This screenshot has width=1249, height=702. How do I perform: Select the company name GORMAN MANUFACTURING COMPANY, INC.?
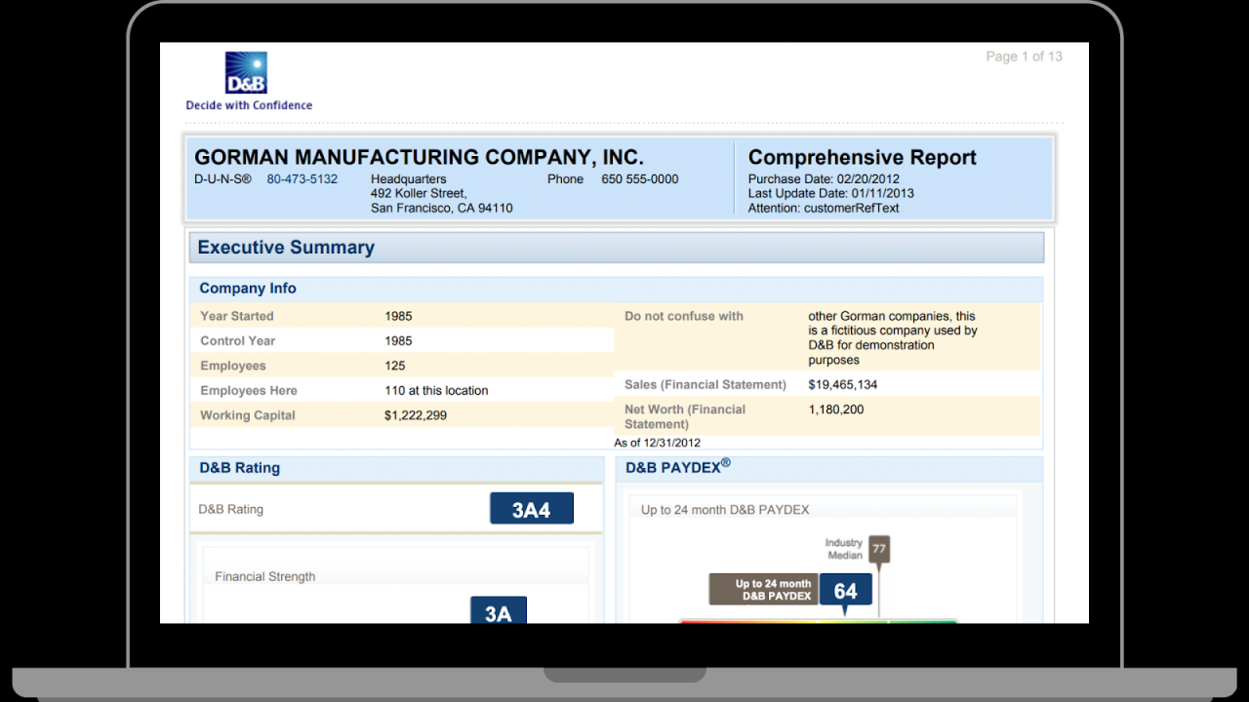tap(420, 157)
